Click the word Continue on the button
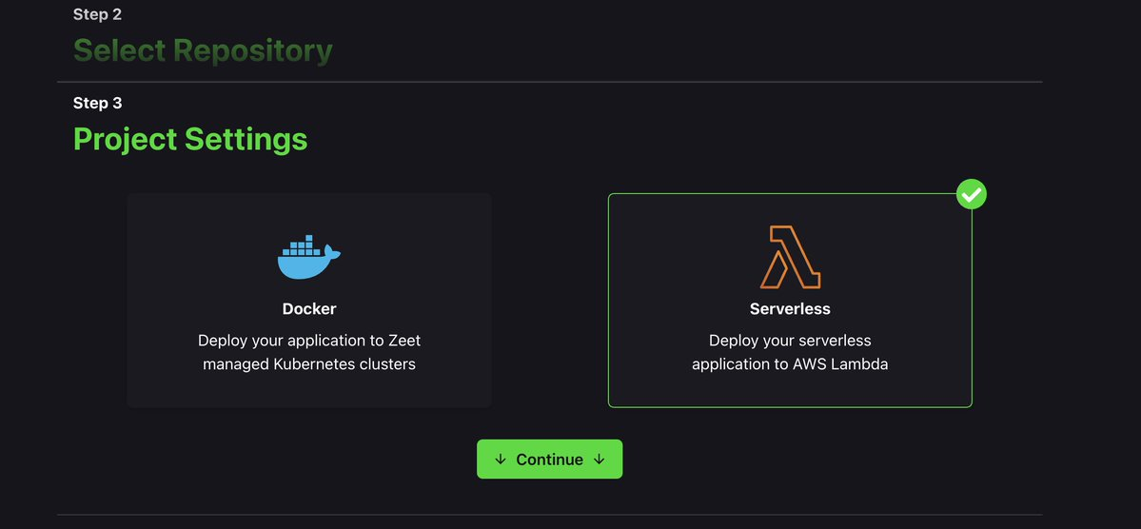The image size is (1141, 529). click(549, 460)
